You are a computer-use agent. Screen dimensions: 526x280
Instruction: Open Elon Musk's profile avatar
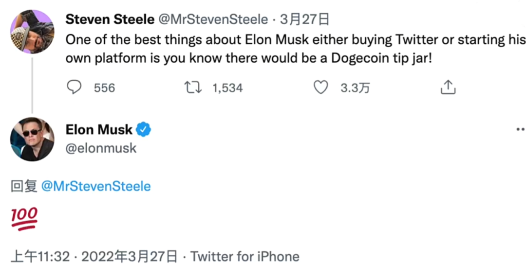point(32,140)
